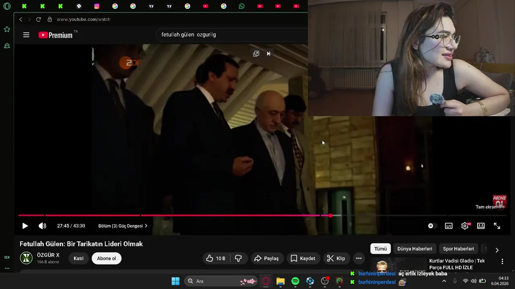Toggle subtitles in the player
The height and width of the screenshot is (289, 515).
pyautogui.click(x=449, y=226)
